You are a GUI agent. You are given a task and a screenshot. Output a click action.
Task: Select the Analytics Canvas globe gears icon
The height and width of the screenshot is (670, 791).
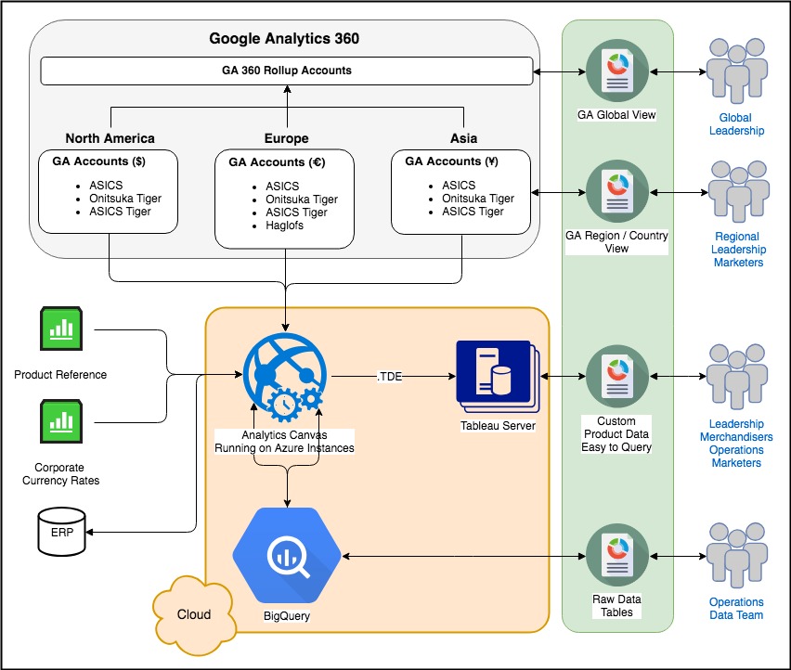point(284,377)
